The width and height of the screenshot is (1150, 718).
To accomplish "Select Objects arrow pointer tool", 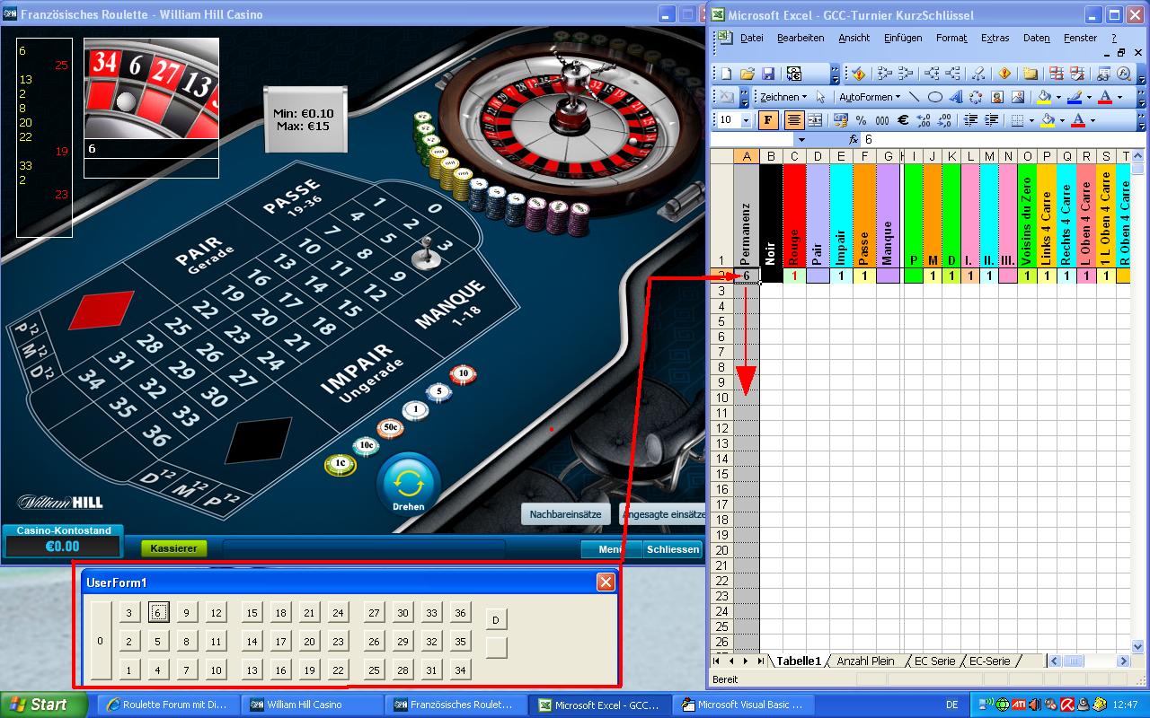I will 820,97.
